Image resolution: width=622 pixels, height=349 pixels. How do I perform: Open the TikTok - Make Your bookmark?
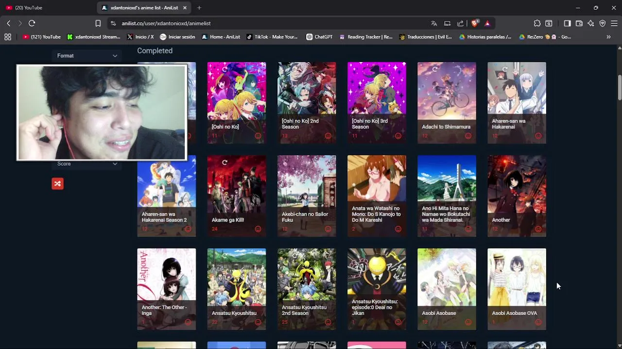point(272,37)
